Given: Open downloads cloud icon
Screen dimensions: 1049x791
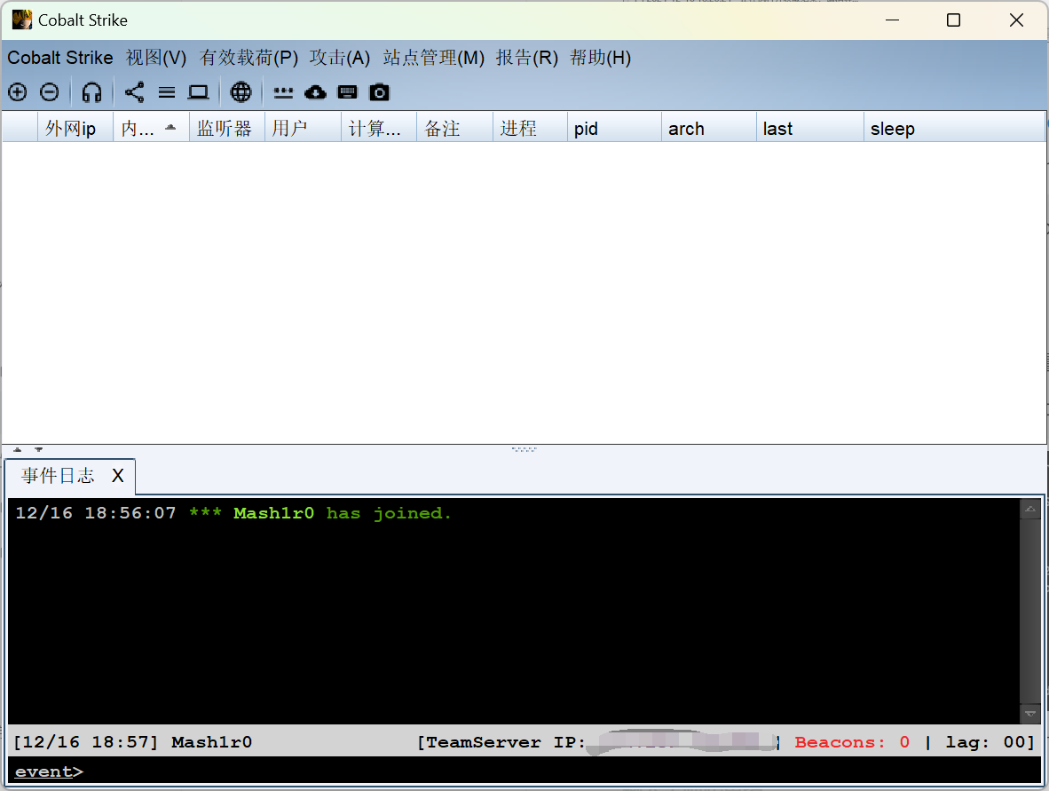Looking at the screenshot, I should (315, 92).
